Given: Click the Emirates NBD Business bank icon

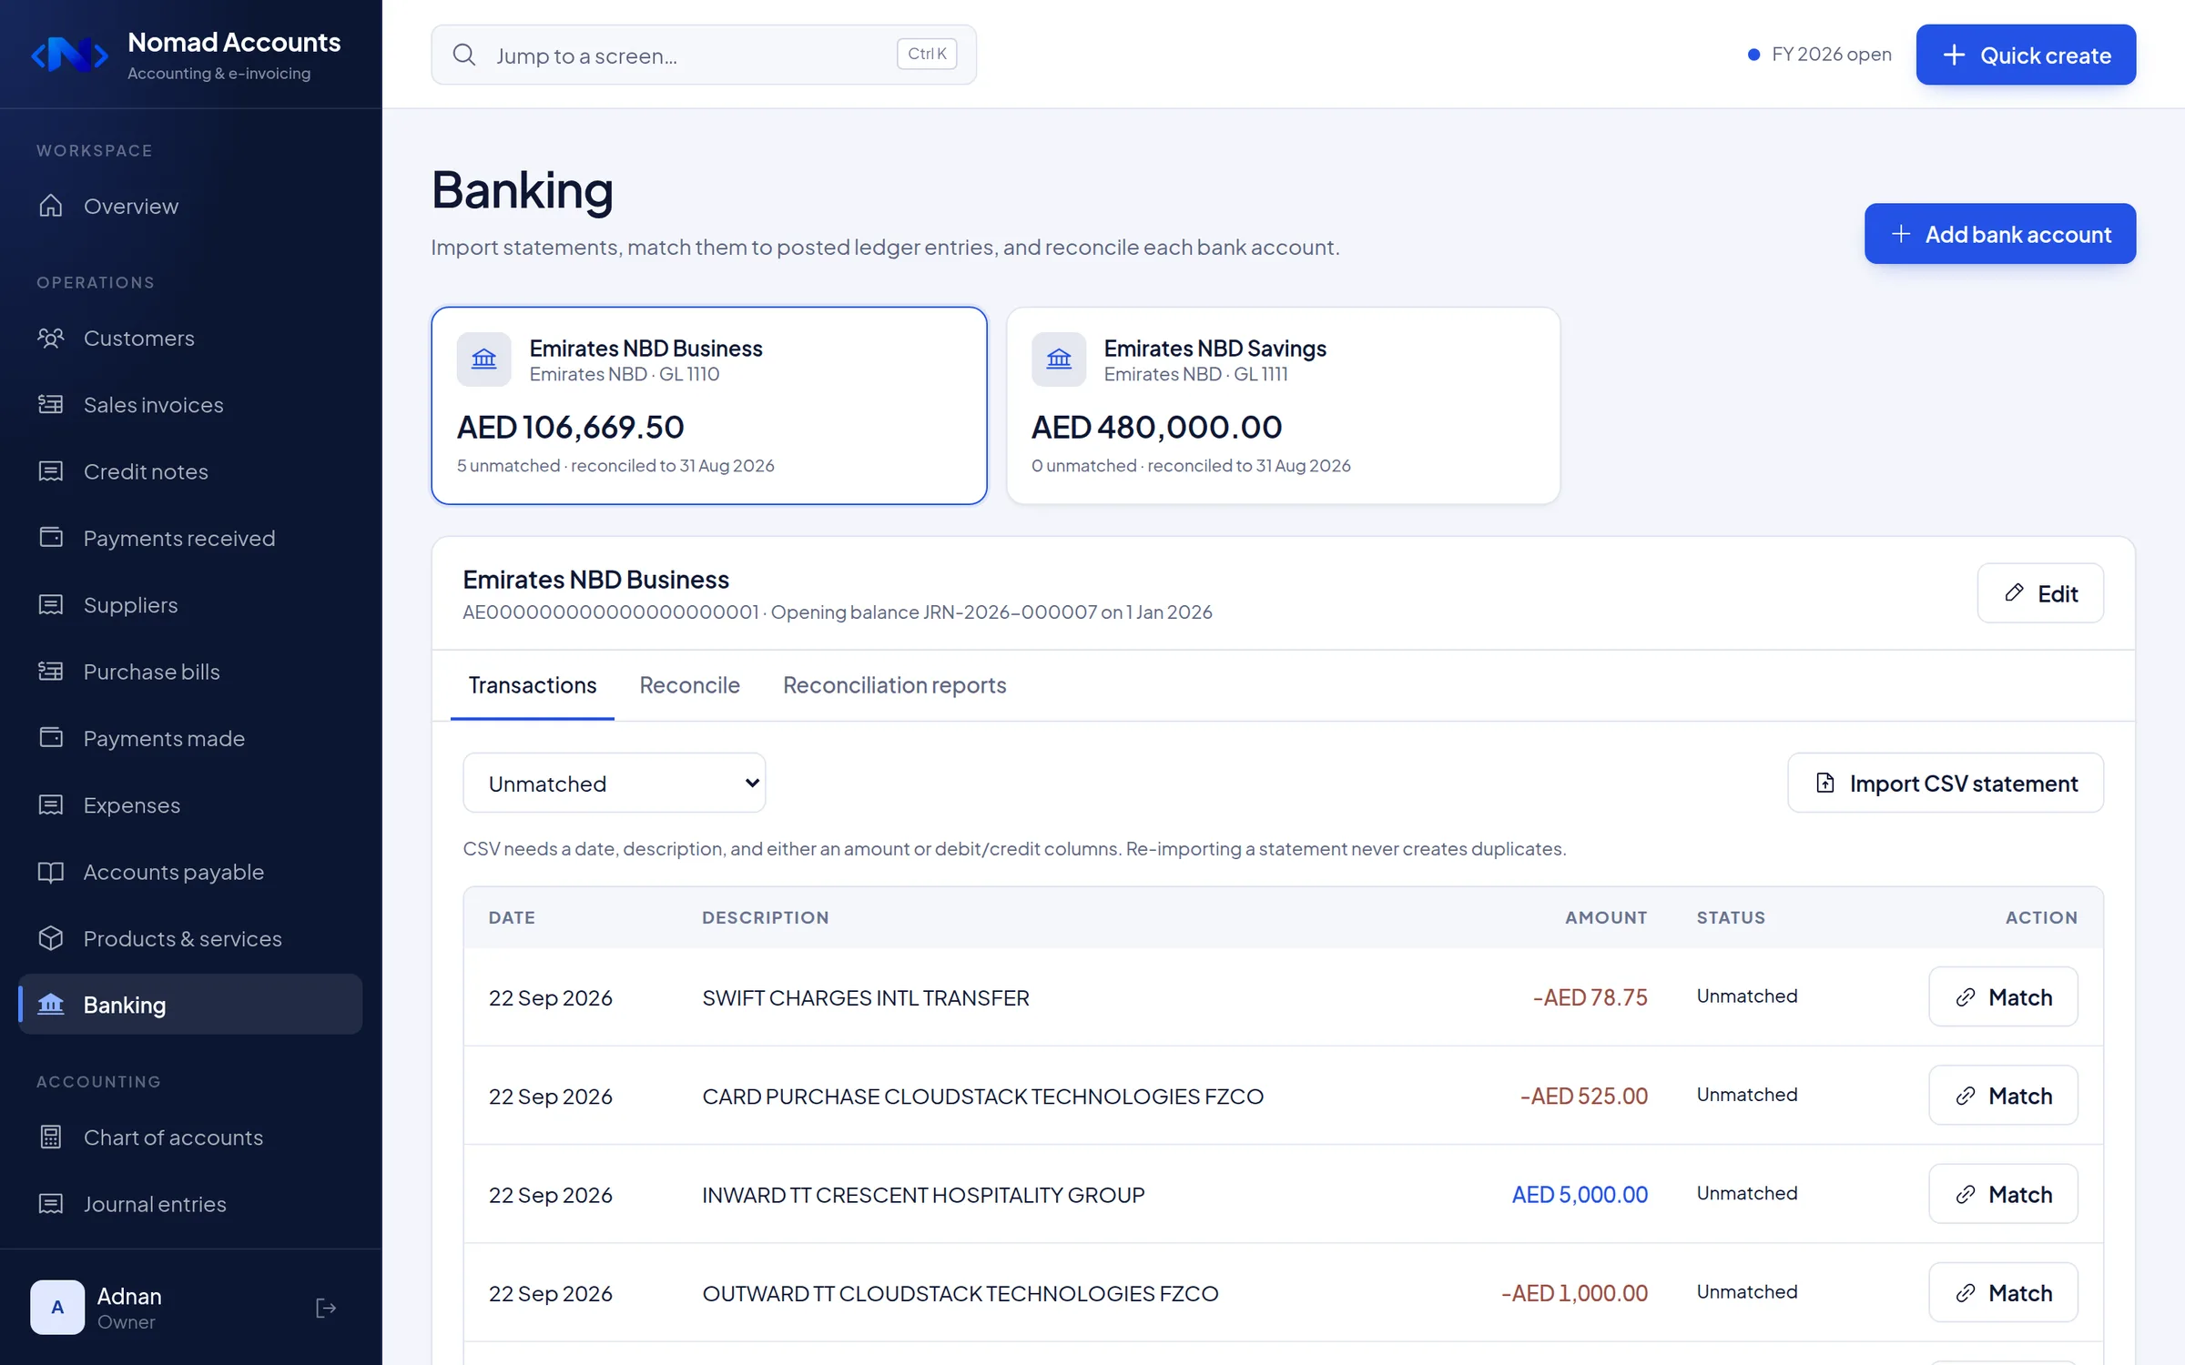Looking at the screenshot, I should (484, 359).
